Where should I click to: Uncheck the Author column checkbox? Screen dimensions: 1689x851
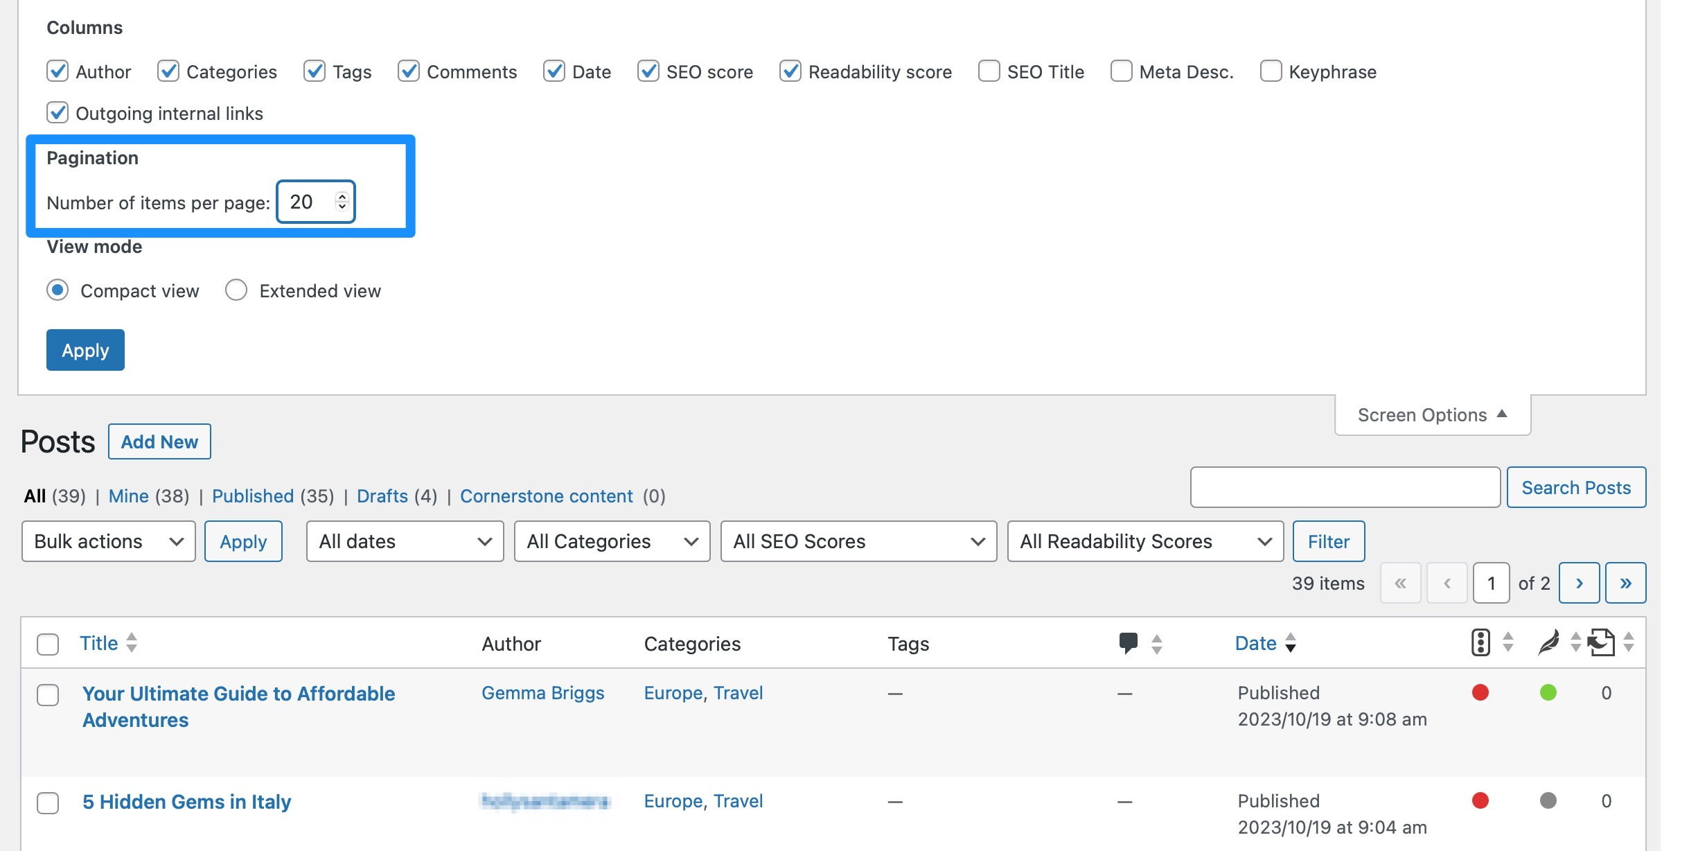pos(58,71)
